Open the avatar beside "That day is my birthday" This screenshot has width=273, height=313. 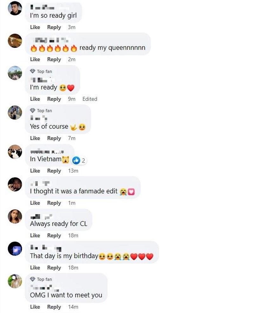point(15,249)
